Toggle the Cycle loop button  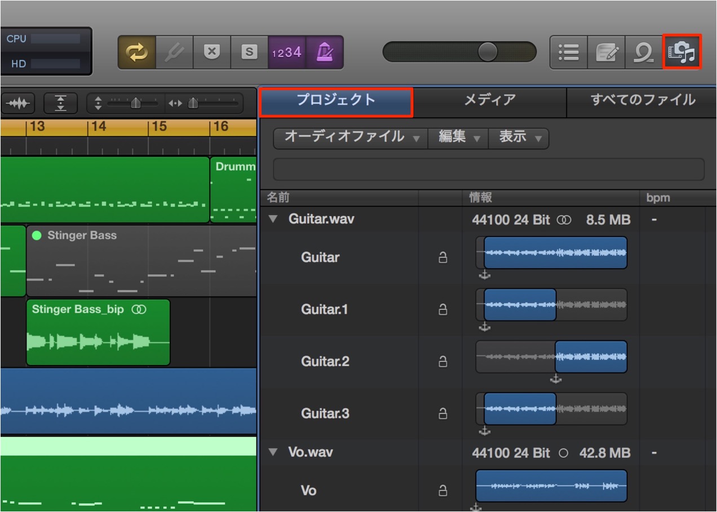coord(136,52)
